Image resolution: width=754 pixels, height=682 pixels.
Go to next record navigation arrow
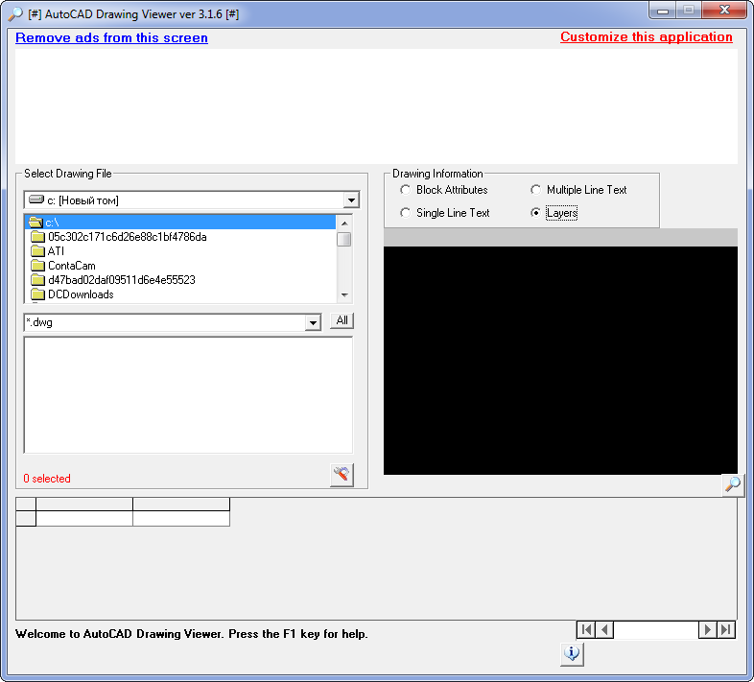(x=707, y=629)
